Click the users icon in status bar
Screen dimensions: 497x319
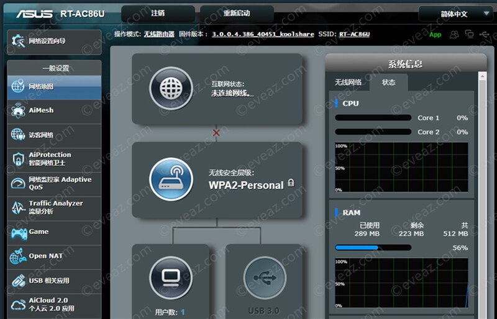[454, 34]
